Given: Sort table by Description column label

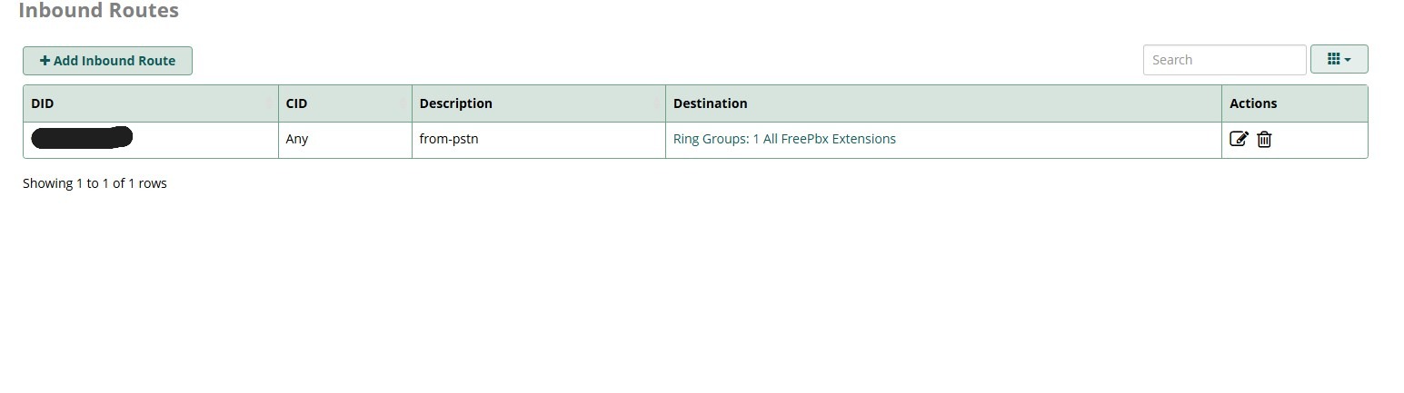Looking at the screenshot, I should 455,103.
